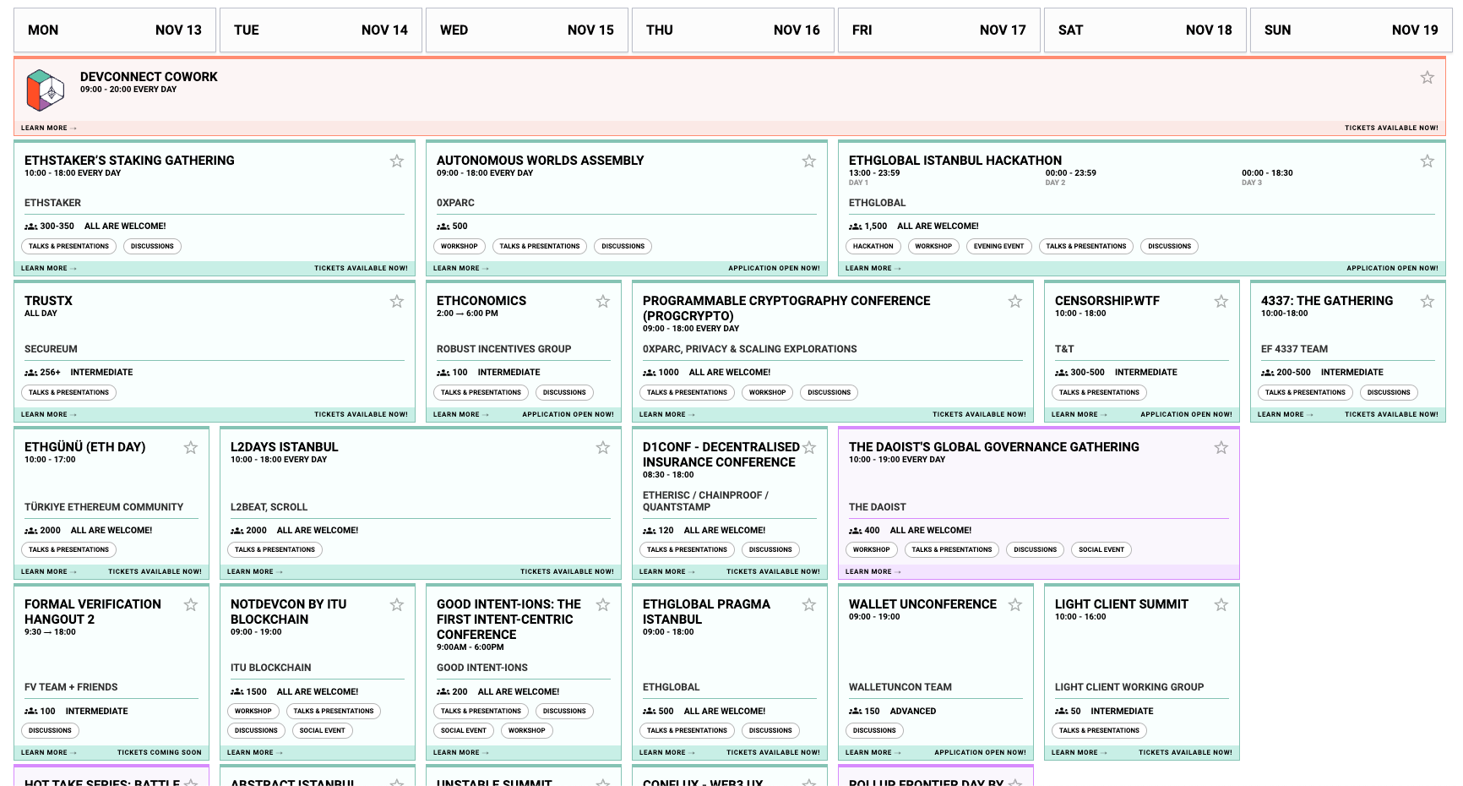Image resolution: width=1463 pixels, height=786 pixels.
Task: Click Discussions tag on Formal Verification Hangout
Action: click(50, 731)
